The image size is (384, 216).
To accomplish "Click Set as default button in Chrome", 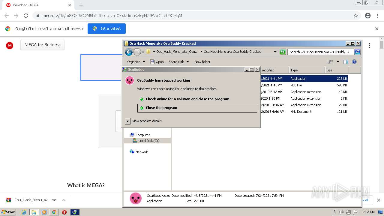I will (x=106, y=28).
